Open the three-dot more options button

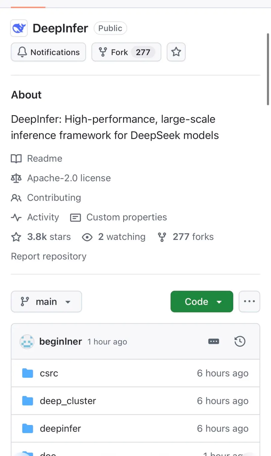pos(249,301)
